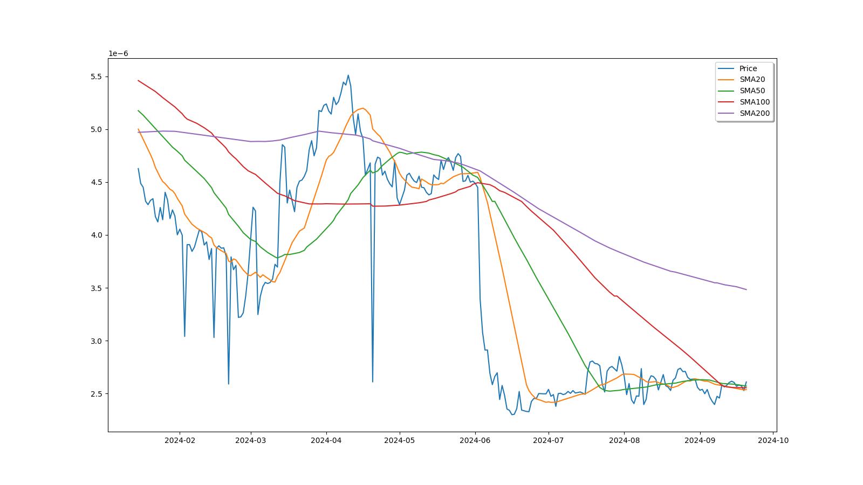This screenshot has width=863, height=485.
Task: Click the orange SMA20 legend line swatch
Action: [727, 80]
